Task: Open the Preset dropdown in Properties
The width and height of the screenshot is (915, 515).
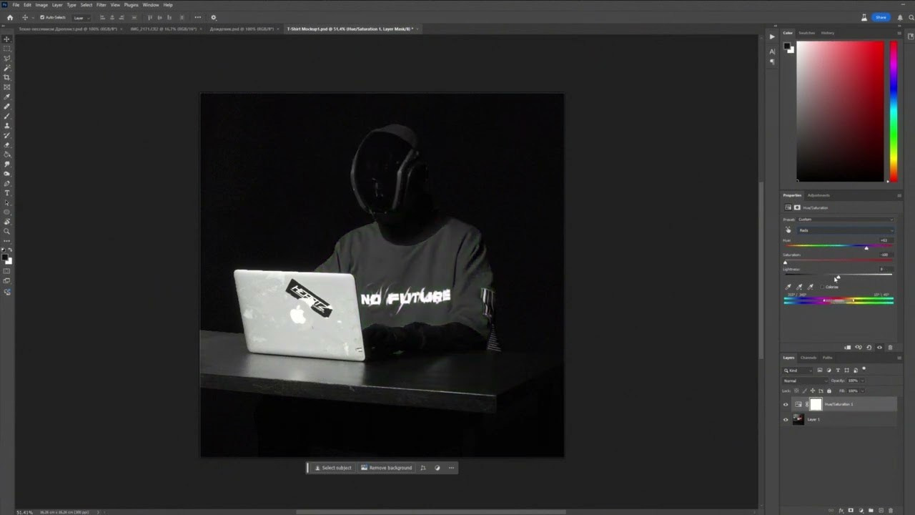Action: (x=845, y=219)
